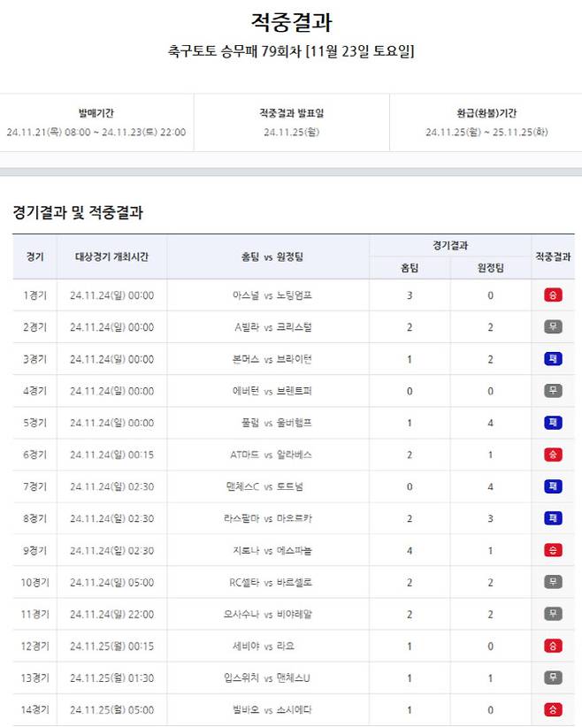The image size is (582, 727).
Task: Select the blue 패 badge for 맨체스C vs 토트넘
Action: (x=553, y=486)
